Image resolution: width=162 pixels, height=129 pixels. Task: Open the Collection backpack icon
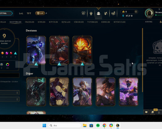98,14
